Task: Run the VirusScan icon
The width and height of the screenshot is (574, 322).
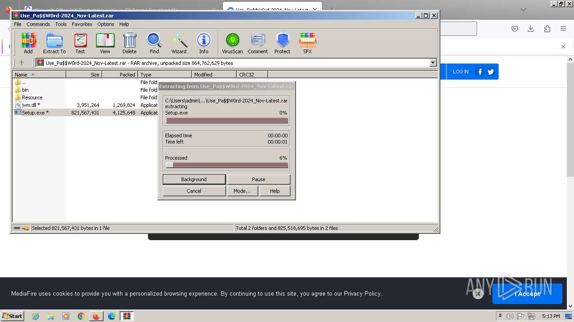Action: click(x=232, y=43)
